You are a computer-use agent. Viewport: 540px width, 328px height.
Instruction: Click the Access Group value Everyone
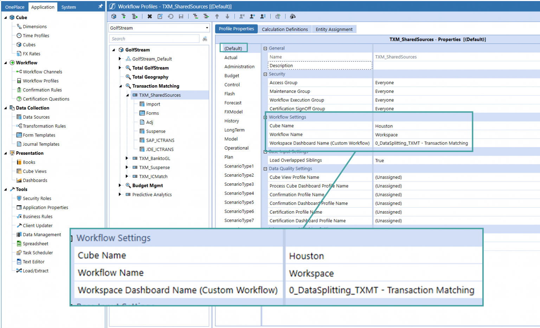pos(385,83)
